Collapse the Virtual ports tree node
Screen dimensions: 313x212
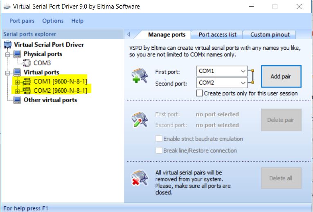click(x=8, y=73)
